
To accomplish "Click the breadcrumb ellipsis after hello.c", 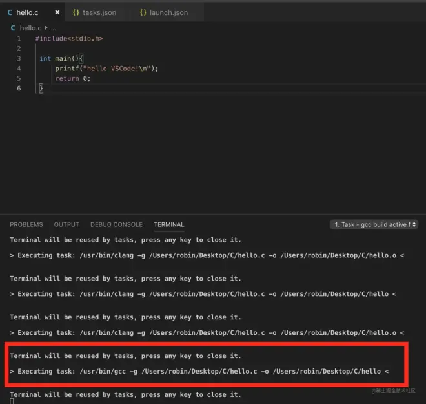I will click(53, 28).
